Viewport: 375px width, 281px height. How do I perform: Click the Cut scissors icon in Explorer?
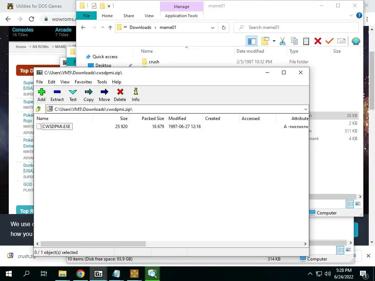(x=282, y=41)
